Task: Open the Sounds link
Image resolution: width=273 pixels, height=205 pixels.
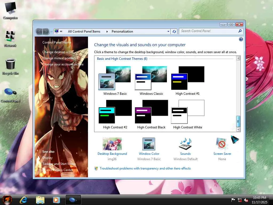Action: pos(185,154)
